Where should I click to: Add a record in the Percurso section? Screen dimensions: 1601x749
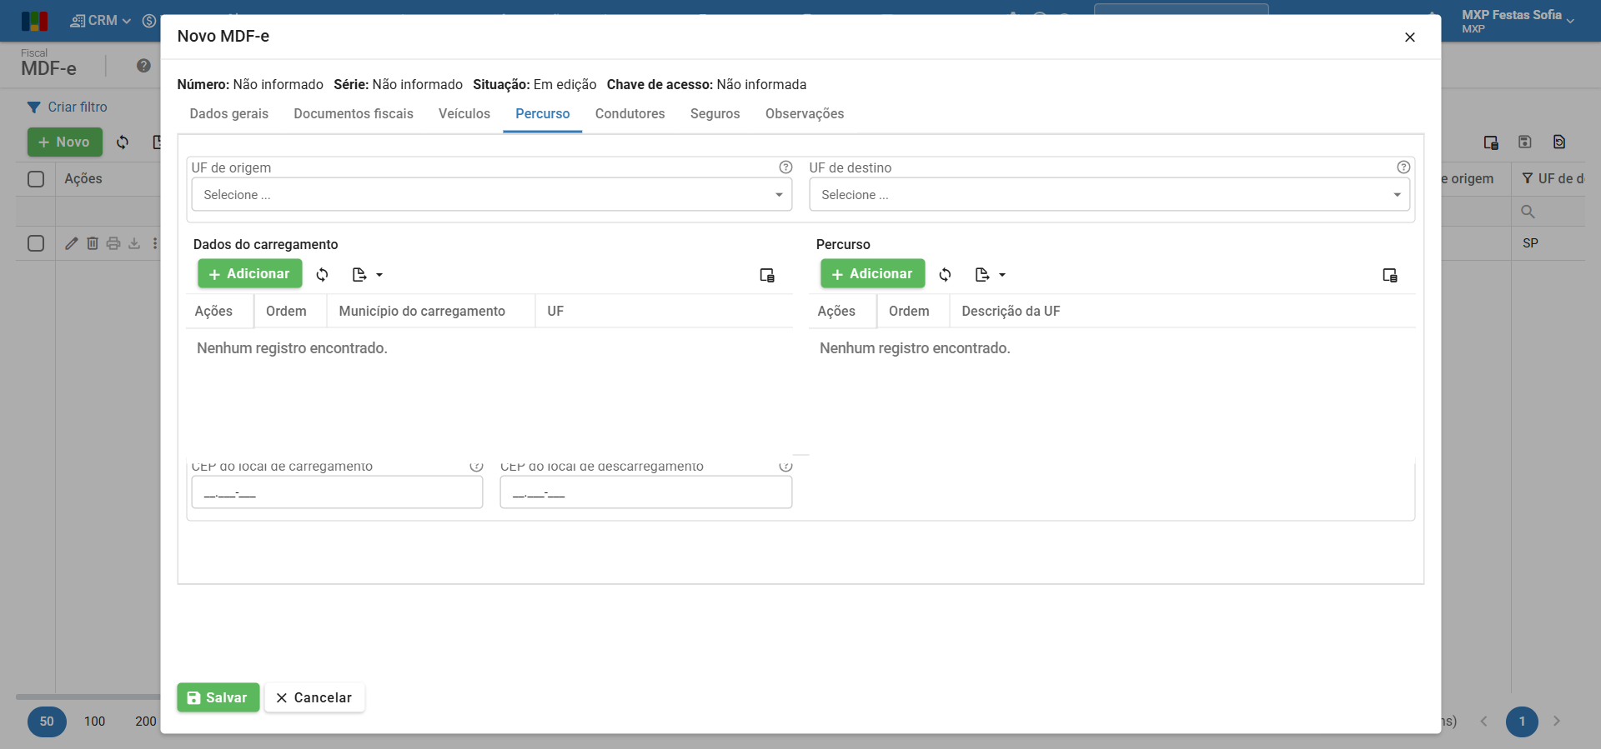(x=873, y=274)
